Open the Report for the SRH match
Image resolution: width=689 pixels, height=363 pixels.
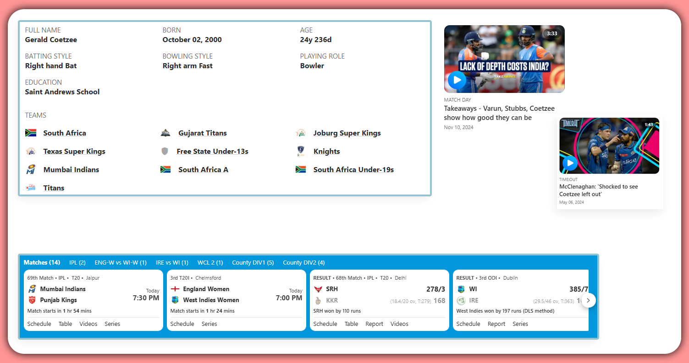pyautogui.click(x=374, y=324)
